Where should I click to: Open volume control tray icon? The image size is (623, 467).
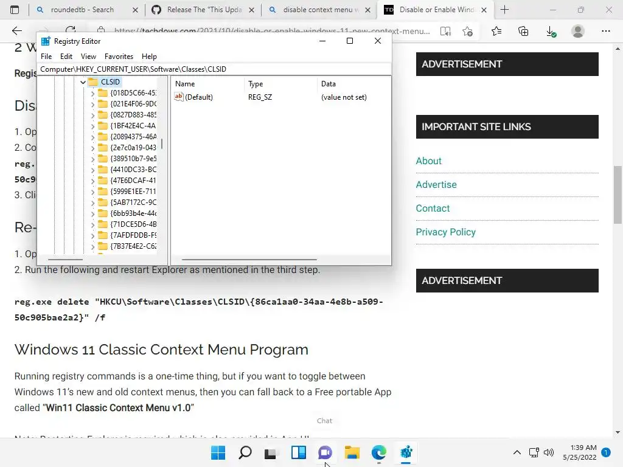[549, 452]
